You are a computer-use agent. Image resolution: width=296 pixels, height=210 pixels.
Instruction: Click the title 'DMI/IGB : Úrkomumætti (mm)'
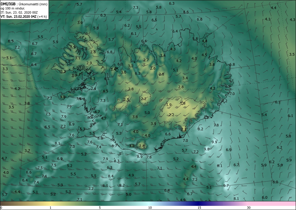(24, 4)
